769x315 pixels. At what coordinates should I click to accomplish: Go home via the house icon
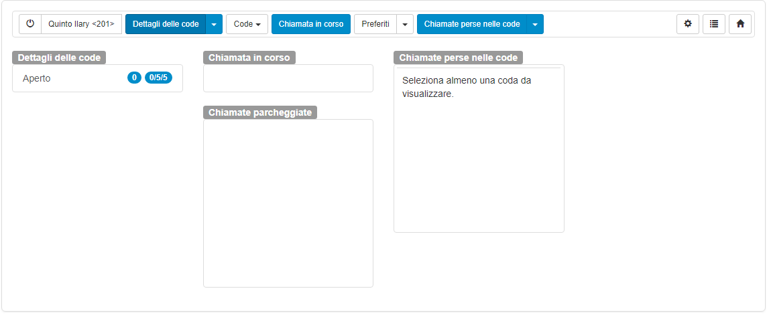coord(740,24)
